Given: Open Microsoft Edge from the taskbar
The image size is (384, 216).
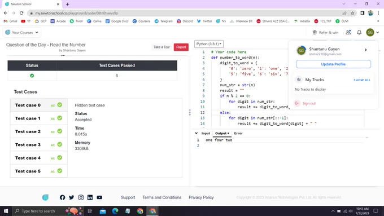Looking at the screenshot, I should coord(115,211).
